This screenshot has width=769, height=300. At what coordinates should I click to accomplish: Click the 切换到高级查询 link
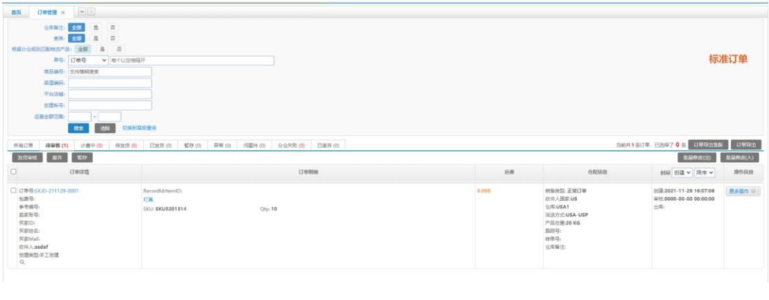coord(139,128)
